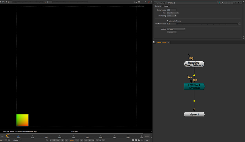Open the wireframe size animation curve menu
Image resolution: width=245 pixels, height=142 pixels.
coord(239,24)
